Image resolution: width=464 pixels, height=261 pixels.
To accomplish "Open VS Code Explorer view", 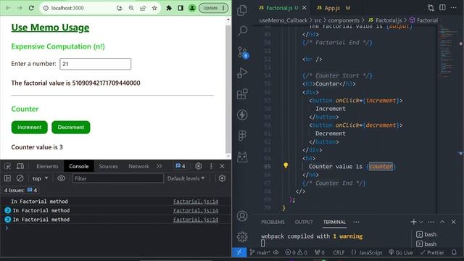I will tap(242, 10).
